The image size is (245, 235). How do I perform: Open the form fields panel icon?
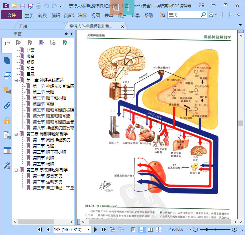[7, 150]
